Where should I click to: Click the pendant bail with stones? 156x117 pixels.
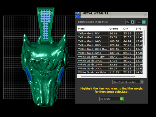(45, 24)
